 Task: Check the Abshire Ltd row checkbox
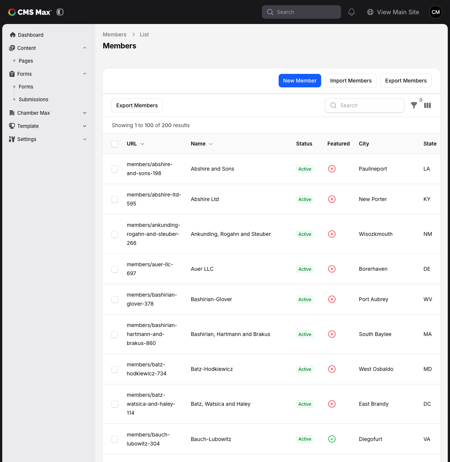[115, 199]
